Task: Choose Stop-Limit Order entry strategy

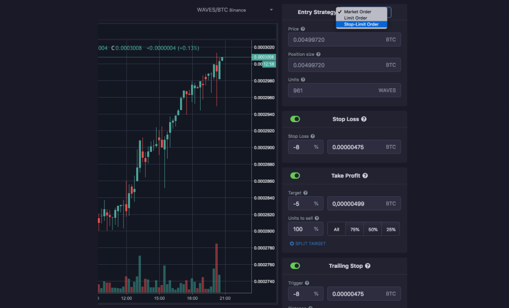Action: (361, 24)
